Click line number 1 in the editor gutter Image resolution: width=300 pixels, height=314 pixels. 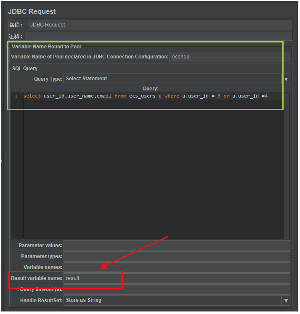coord(16,96)
